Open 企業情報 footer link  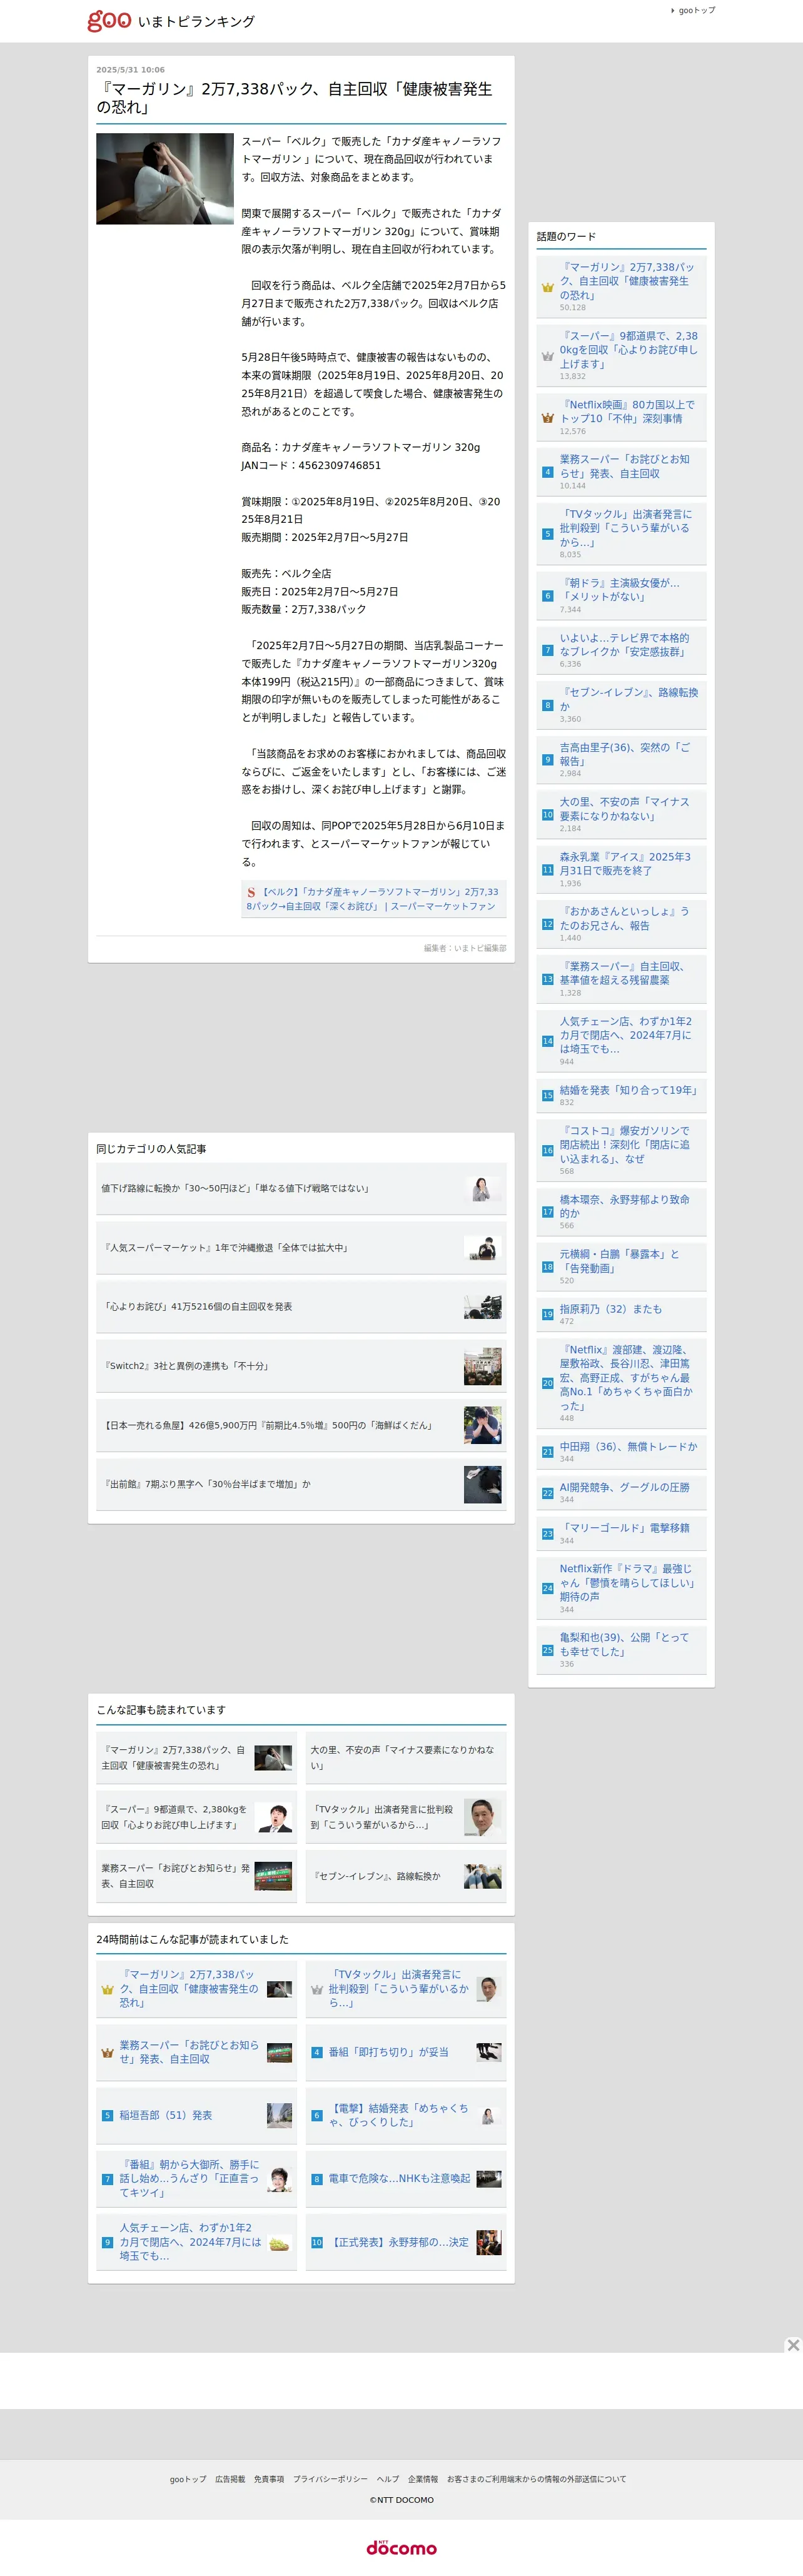(x=423, y=2480)
